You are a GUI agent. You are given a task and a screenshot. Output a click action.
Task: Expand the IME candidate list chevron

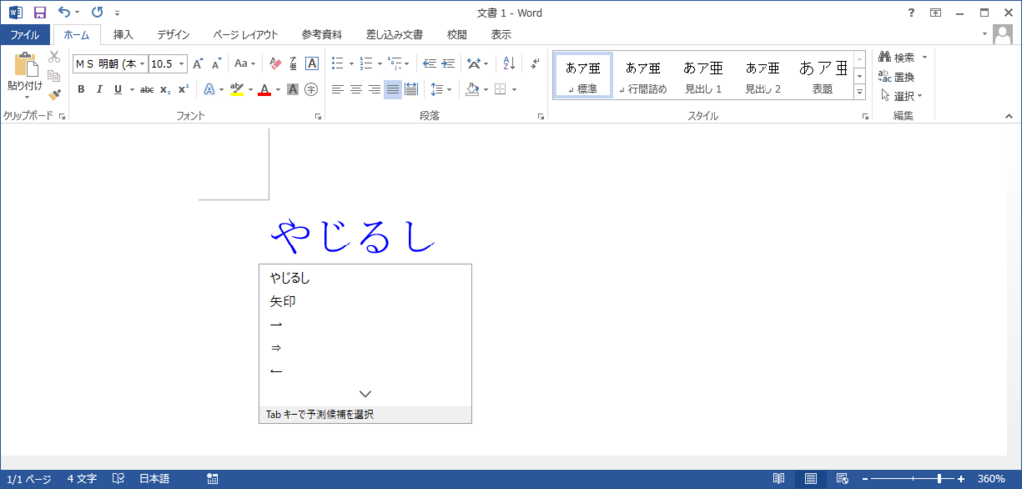click(365, 394)
